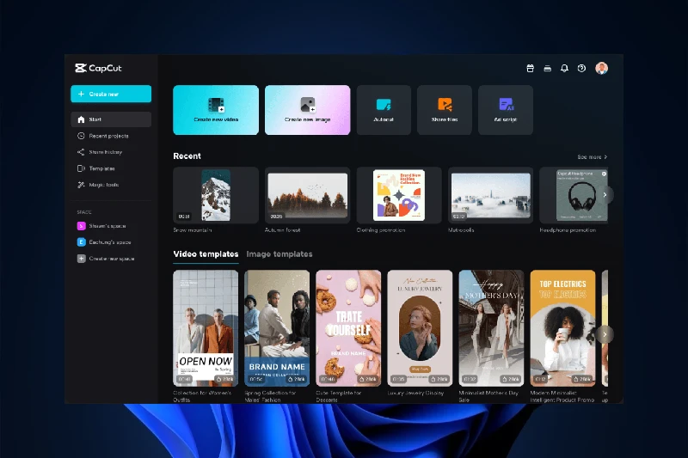Open the BRAND NAME males' fashion template

click(277, 328)
